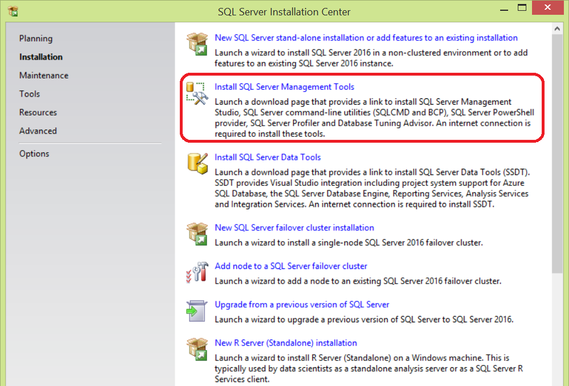The width and height of the screenshot is (569, 386).
Task: Click the vertical scrollbar thumb
Action: coord(558,154)
